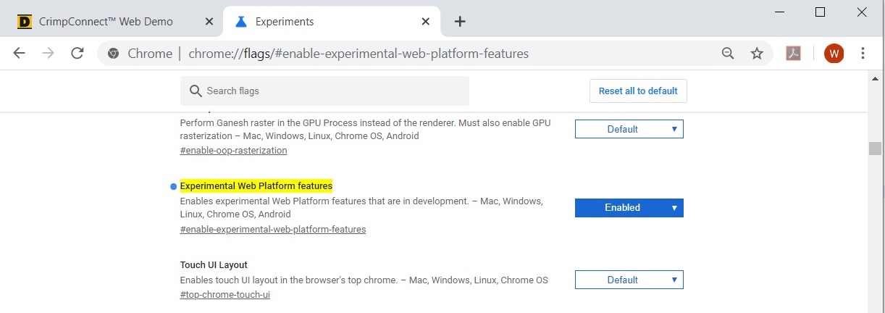Bookmark this page using the star icon

757,53
